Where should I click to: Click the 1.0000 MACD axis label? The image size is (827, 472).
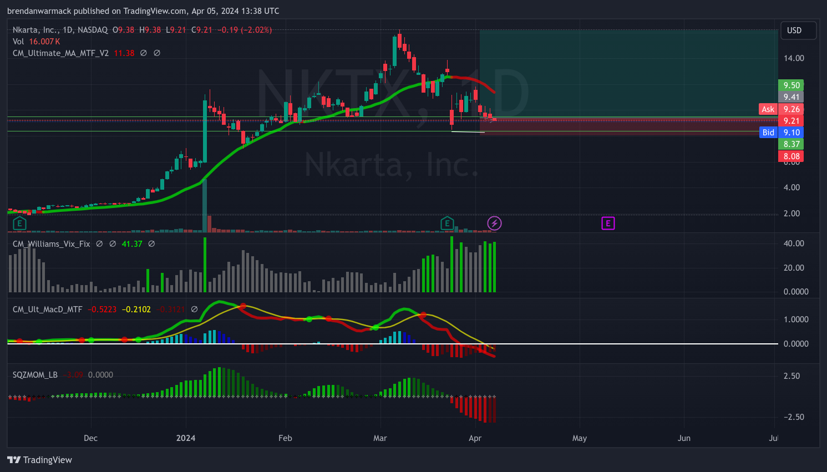coord(796,319)
